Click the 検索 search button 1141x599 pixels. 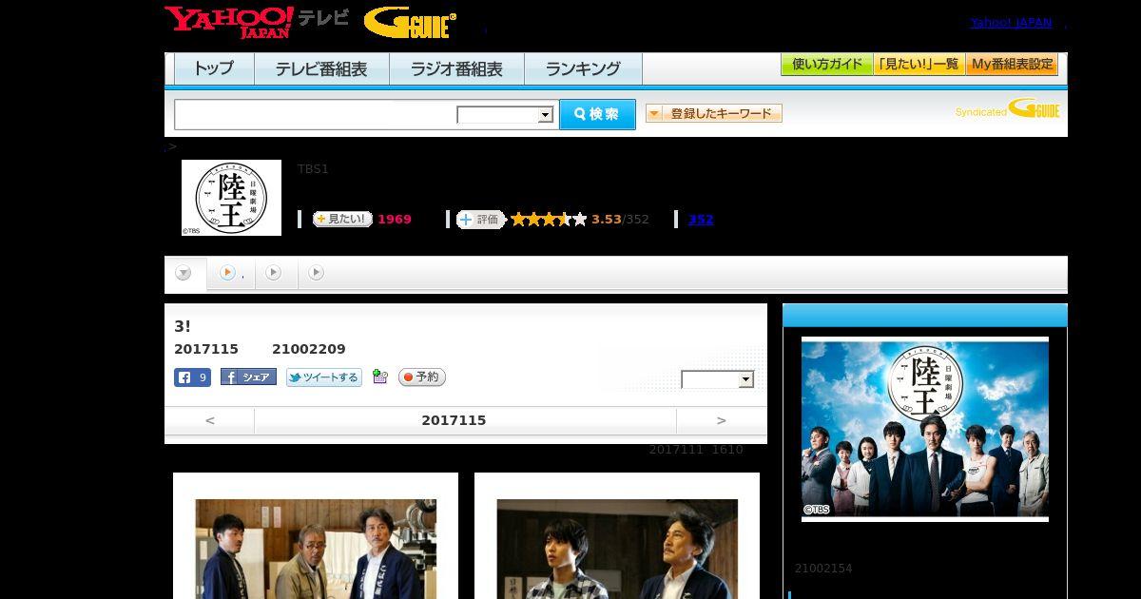click(597, 114)
